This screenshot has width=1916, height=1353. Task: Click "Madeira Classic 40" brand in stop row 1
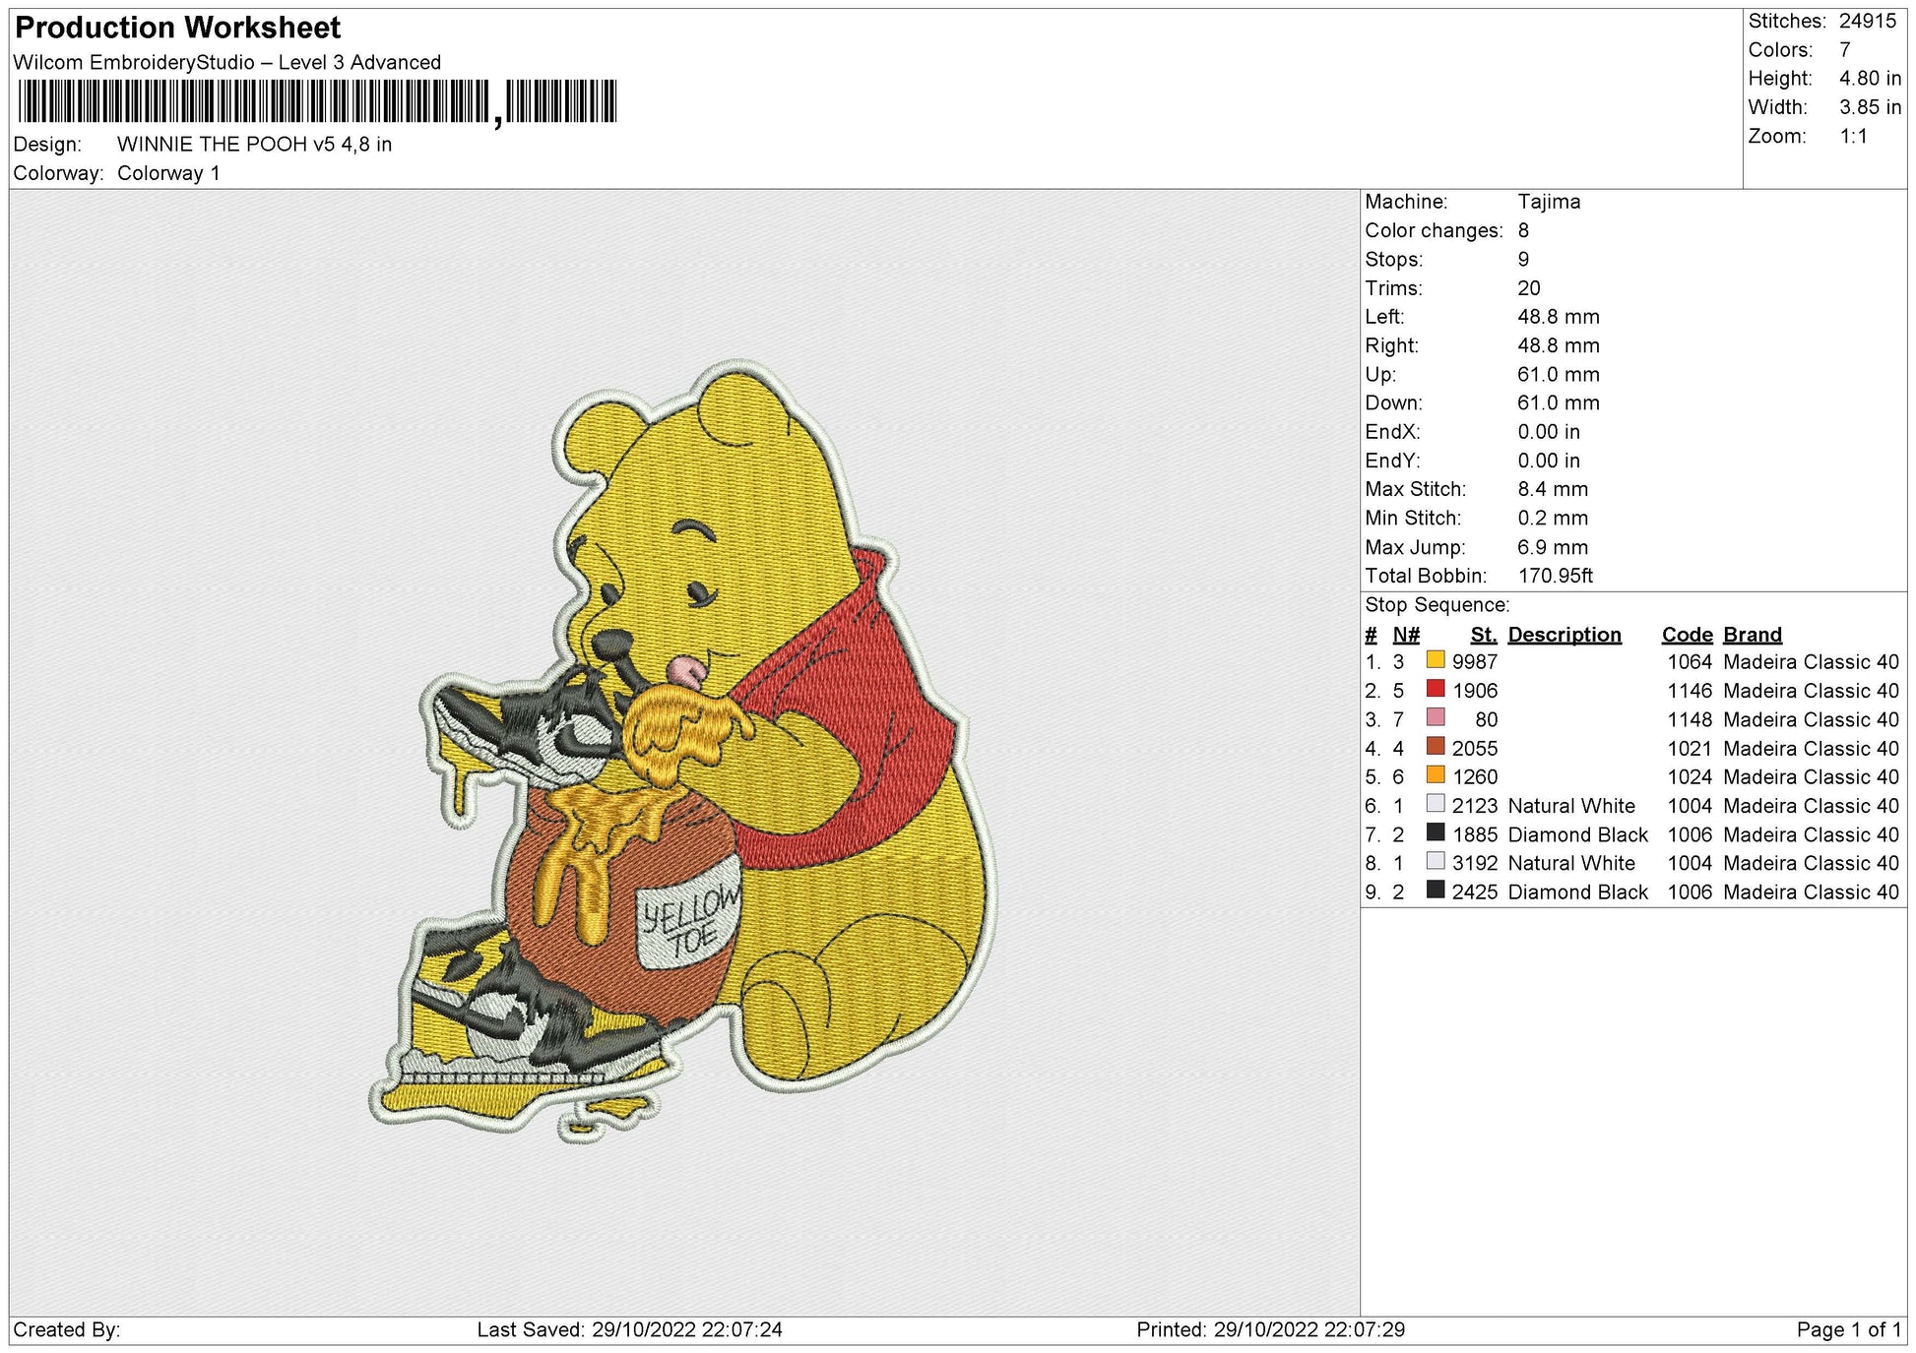[1811, 662]
